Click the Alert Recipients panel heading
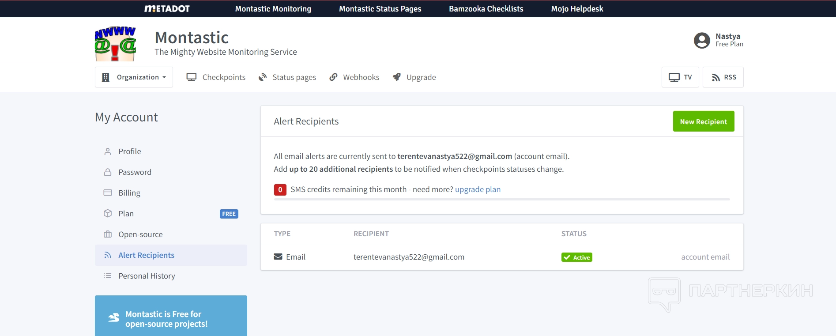Viewport: 836px width, 336px height. point(306,121)
